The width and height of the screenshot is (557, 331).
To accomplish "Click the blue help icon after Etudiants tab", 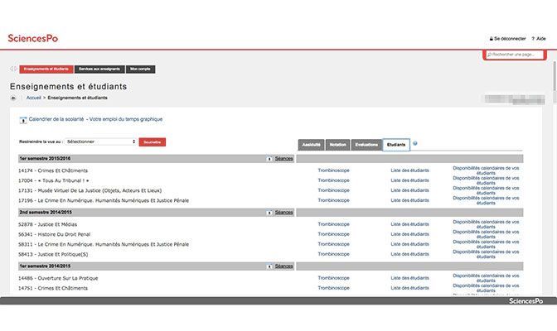I will pos(414,143).
